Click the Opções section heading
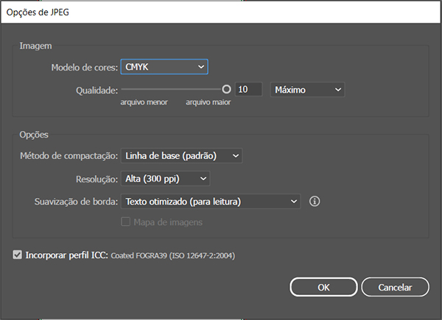The height and width of the screenshot is (320, 442). coord(35,135)
